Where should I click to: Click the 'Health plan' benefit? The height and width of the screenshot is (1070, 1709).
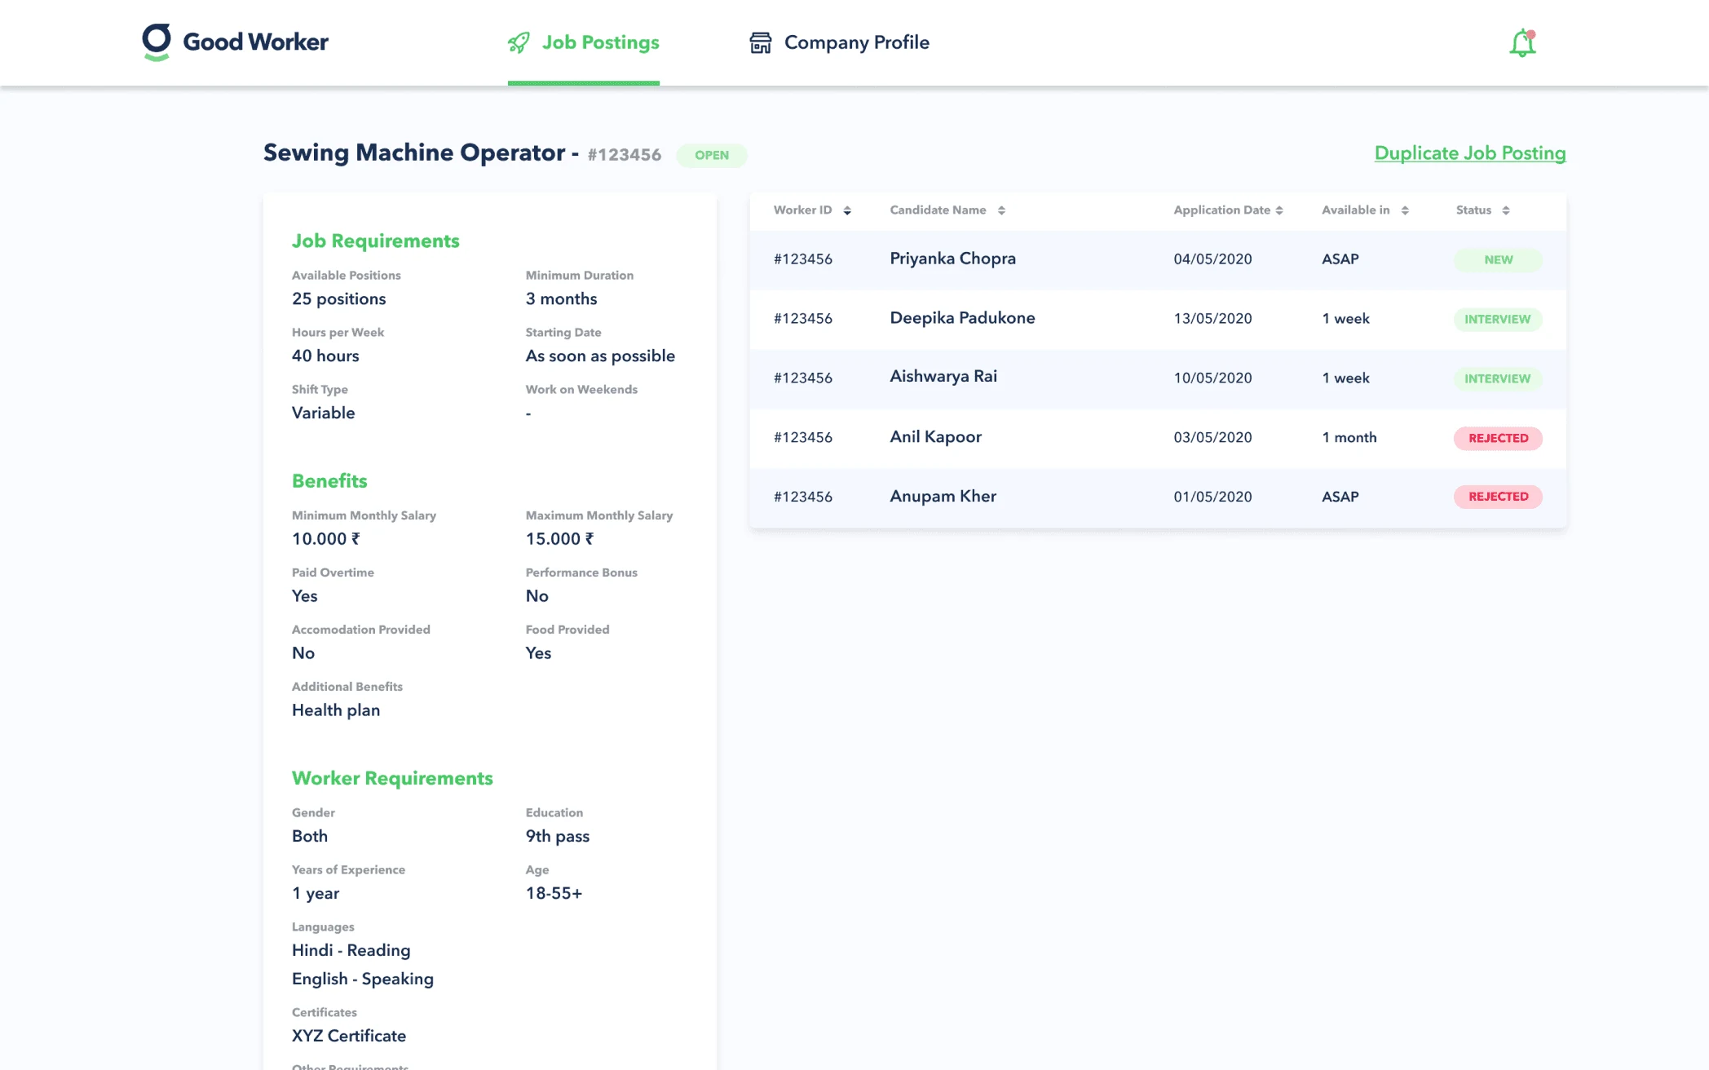336,710
